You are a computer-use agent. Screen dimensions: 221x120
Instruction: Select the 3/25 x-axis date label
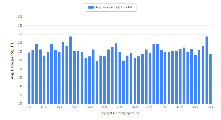click(x=195, y=107)
